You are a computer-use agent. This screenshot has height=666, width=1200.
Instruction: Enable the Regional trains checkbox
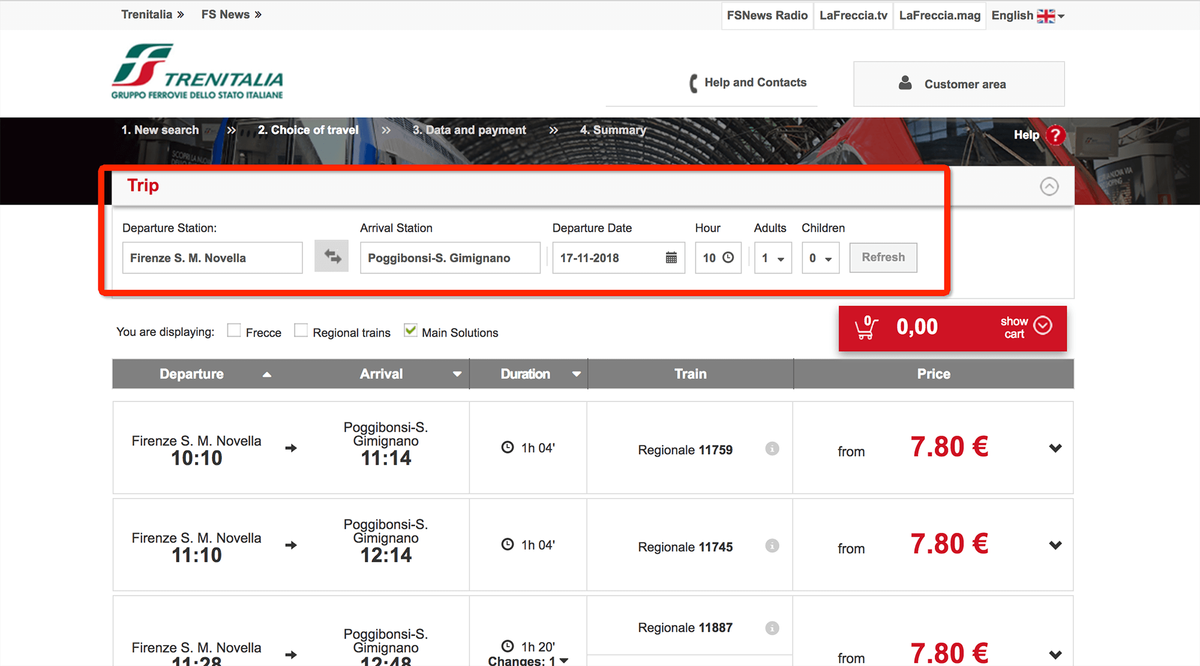pyautogui.click(x=301, y=331)
